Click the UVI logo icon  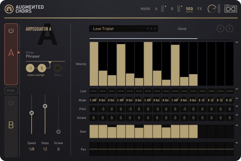point(231,9)
